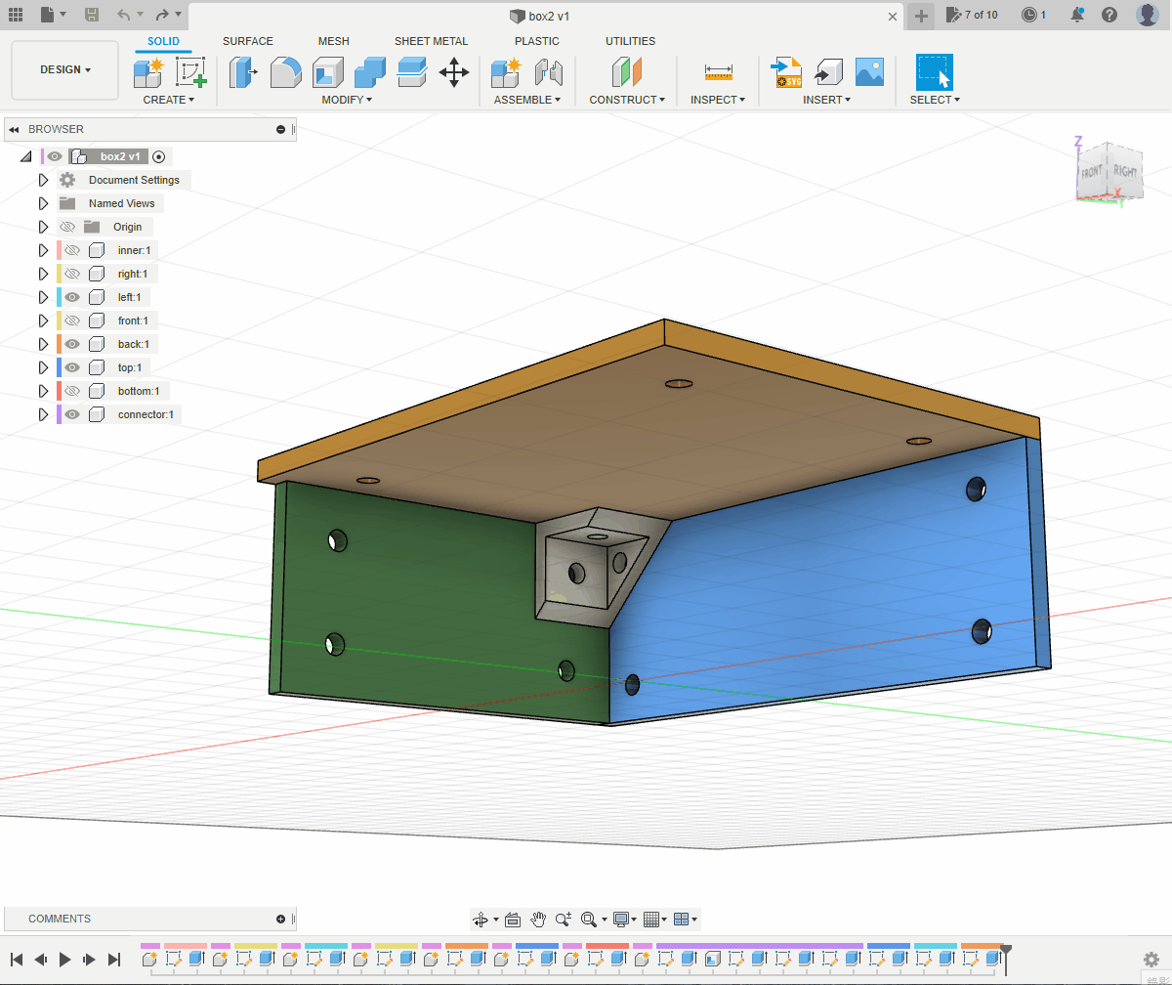The image size is (1172, 985).
Task: Show the hidden inner:1 component
Action: (x=72, y=250)
